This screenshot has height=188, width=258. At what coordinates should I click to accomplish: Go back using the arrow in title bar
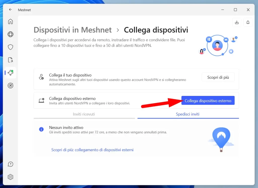(10, 10)
